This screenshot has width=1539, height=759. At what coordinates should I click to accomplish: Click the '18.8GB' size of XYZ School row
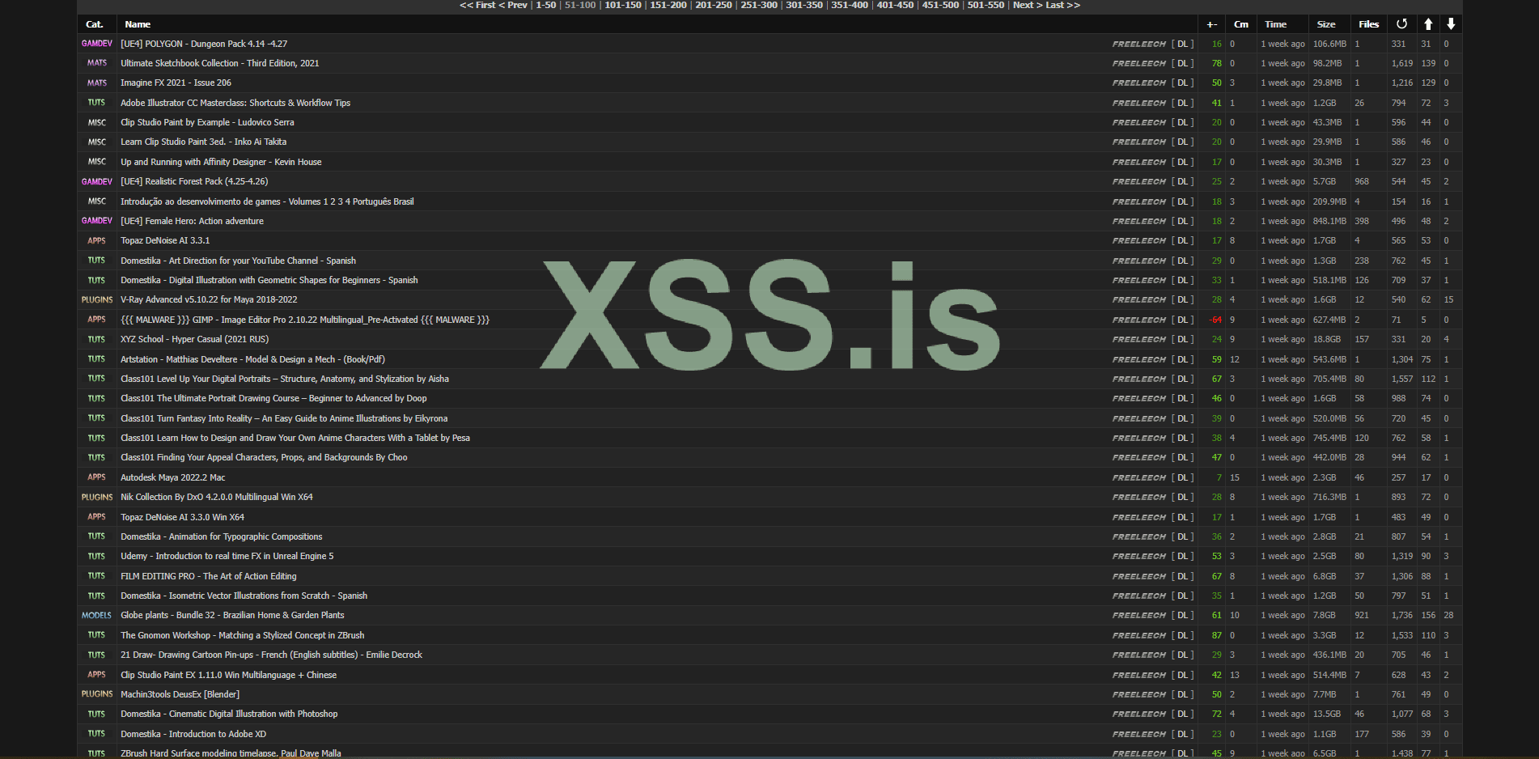coord(1327,339)
